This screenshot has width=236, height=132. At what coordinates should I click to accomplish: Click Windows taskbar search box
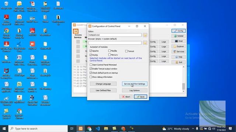38,129
